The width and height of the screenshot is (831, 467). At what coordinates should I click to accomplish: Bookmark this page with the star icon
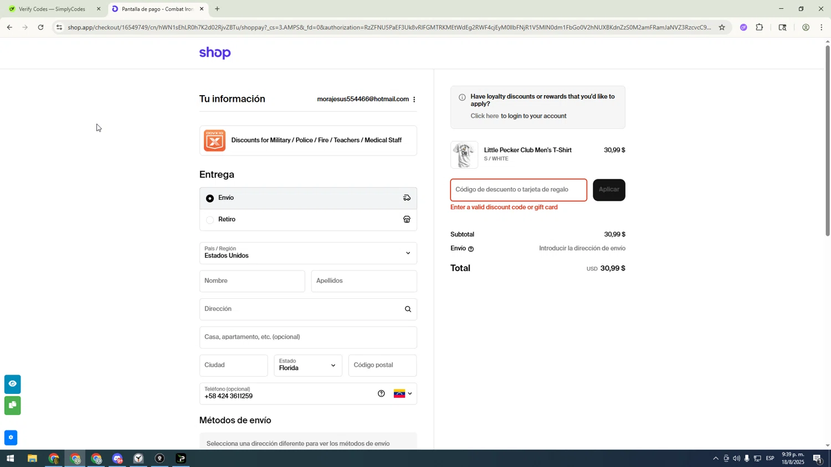click(722, 27)
